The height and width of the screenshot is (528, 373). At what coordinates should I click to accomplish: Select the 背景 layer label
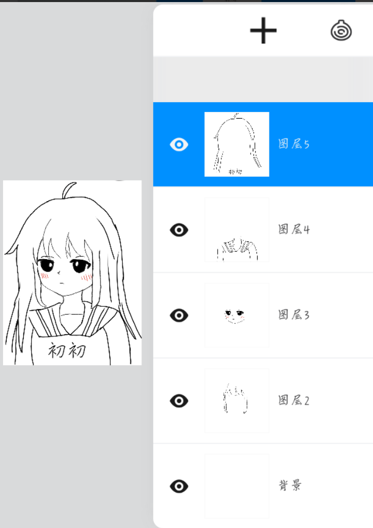(x=290, y=485)
